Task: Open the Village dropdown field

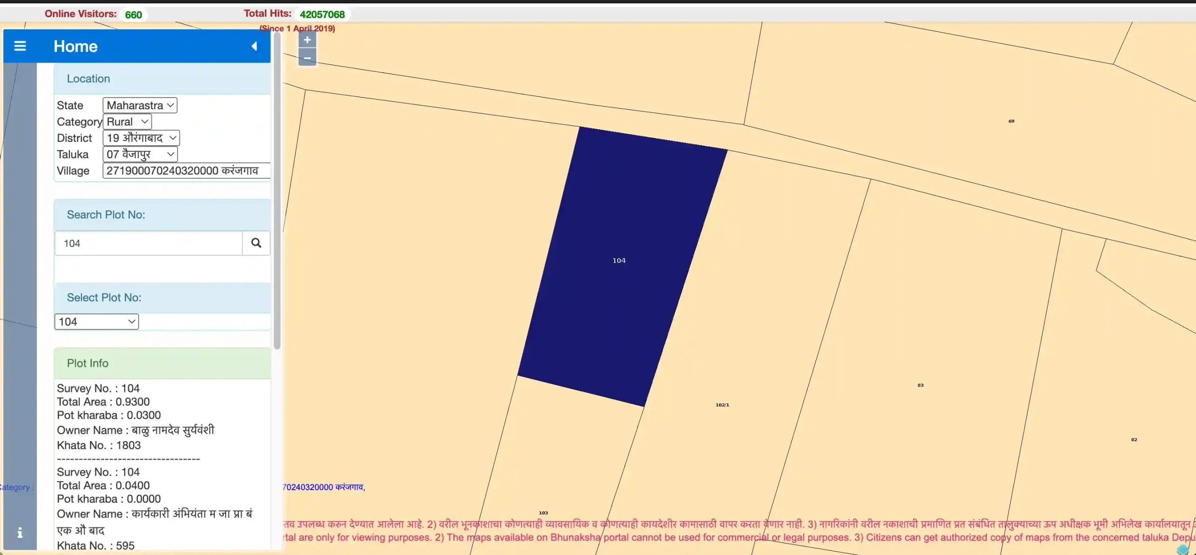Action: [187, 170]
